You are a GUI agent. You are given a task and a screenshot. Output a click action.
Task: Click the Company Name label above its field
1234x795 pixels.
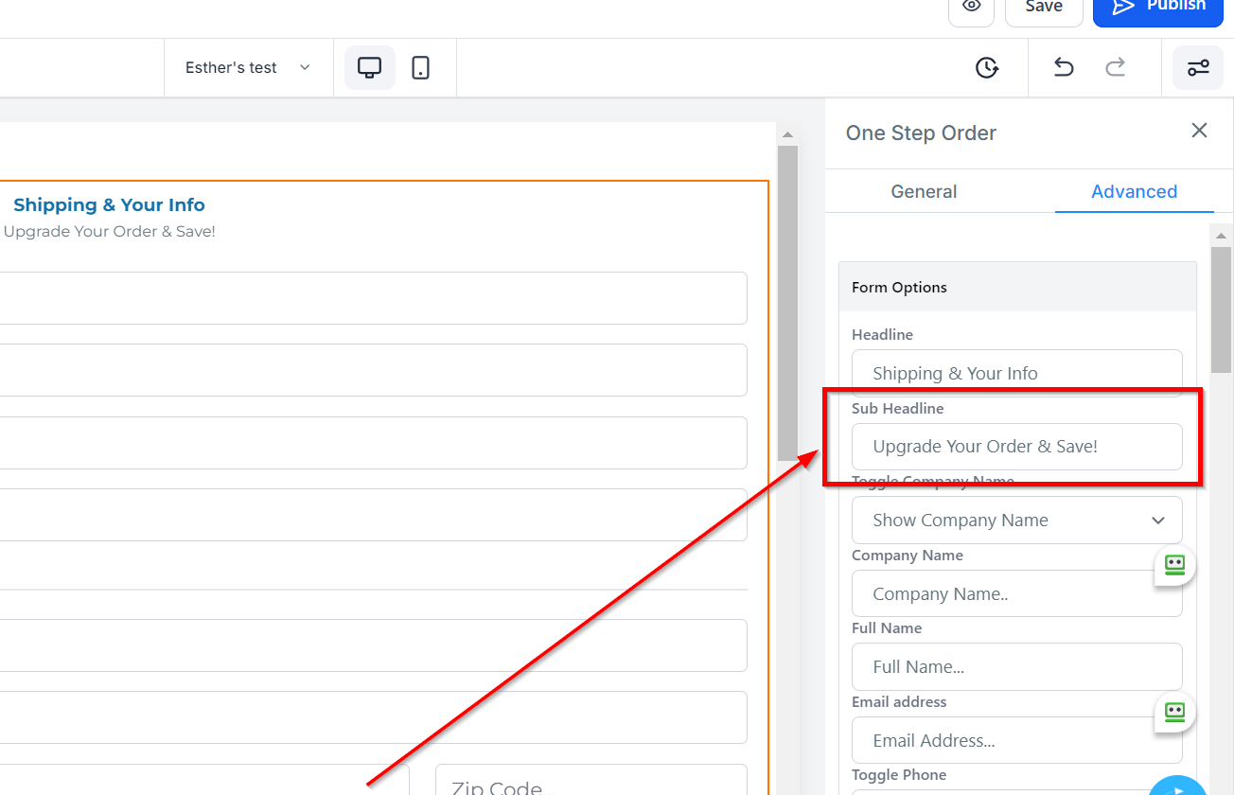click(908, 556)
